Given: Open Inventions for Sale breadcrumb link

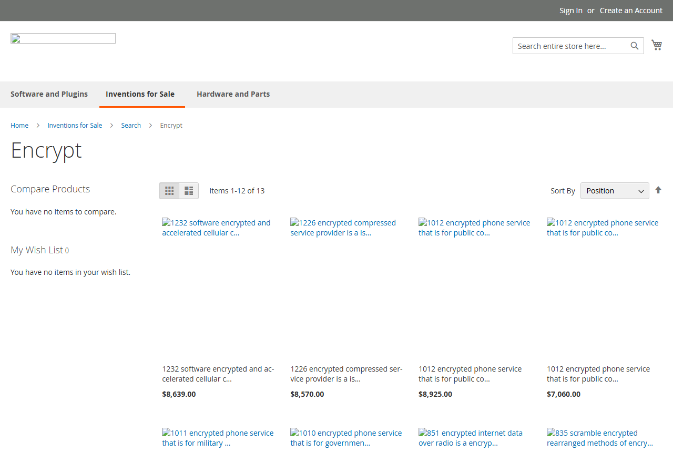Looking at the screenshot, I should 75,125.
